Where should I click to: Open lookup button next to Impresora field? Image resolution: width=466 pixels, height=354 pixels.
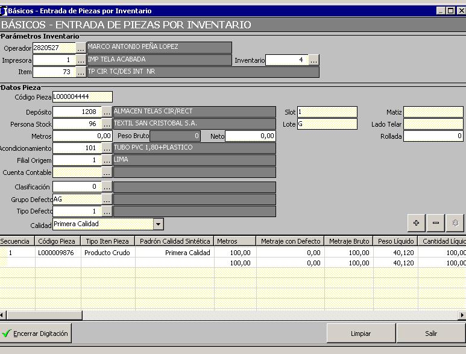coord(81,60)
